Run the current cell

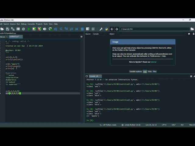coord(34,29)
